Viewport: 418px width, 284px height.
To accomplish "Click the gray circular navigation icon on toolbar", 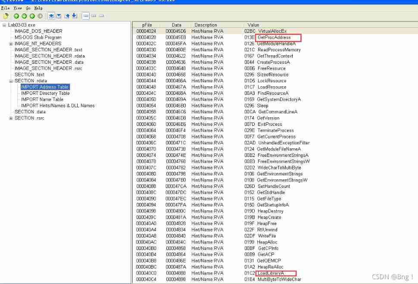I will 40,16.
